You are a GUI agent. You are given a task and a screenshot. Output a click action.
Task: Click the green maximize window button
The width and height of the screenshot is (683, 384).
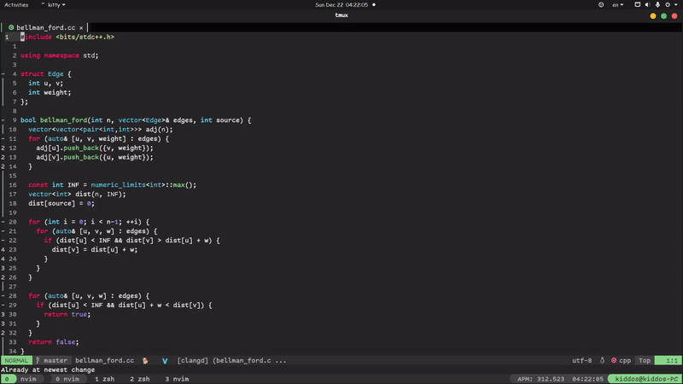click(664, 16)
